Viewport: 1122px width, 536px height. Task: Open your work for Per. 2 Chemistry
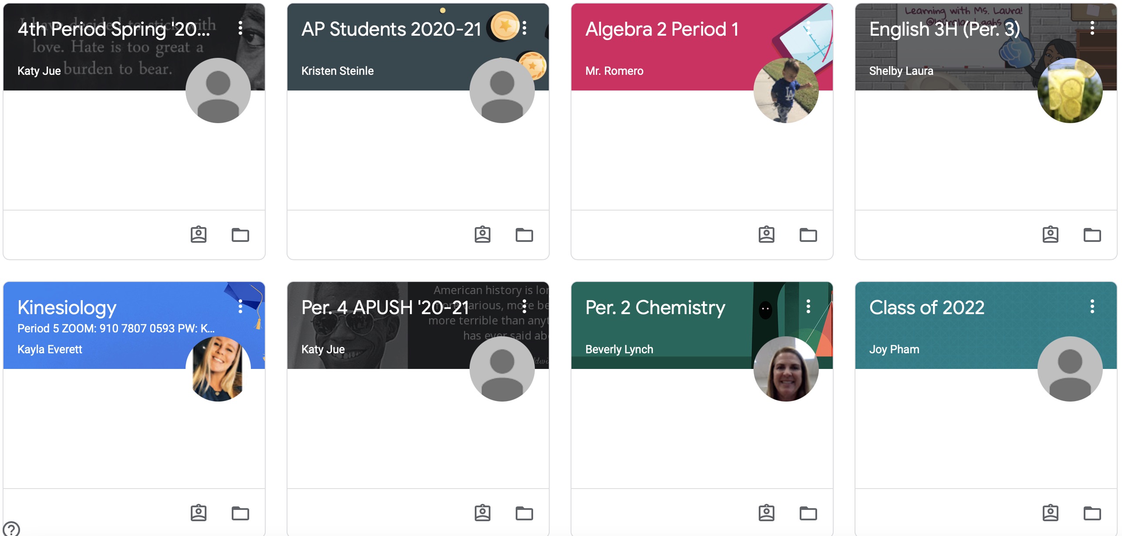766,513
